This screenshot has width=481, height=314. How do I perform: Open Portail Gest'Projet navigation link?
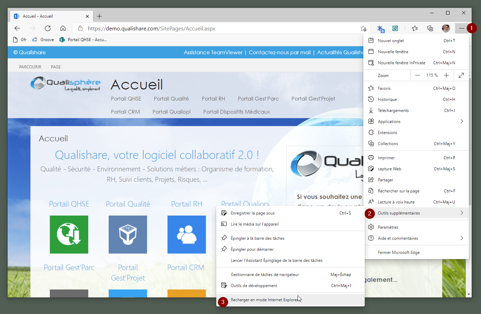point(313,99)
